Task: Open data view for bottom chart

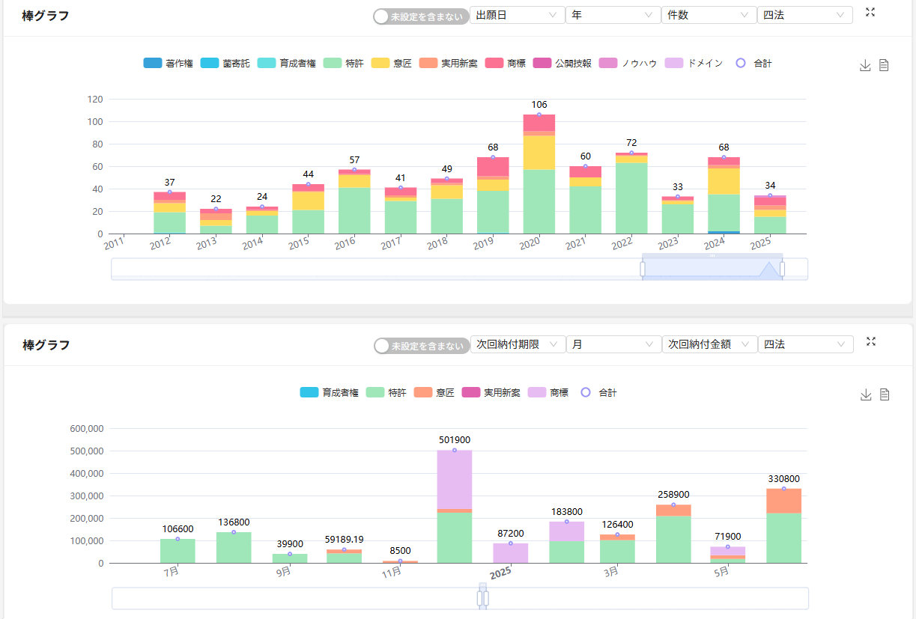Action: pyautogui.click(x=885, y=395)
